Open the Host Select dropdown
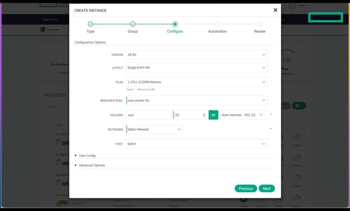 pos(197,144)
